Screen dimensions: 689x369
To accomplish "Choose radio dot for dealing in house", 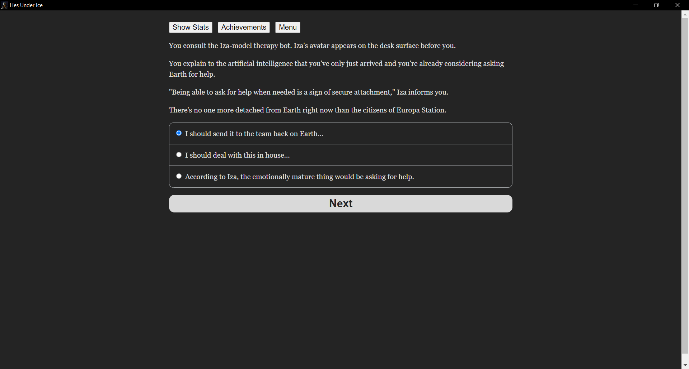I will (179, 155).
